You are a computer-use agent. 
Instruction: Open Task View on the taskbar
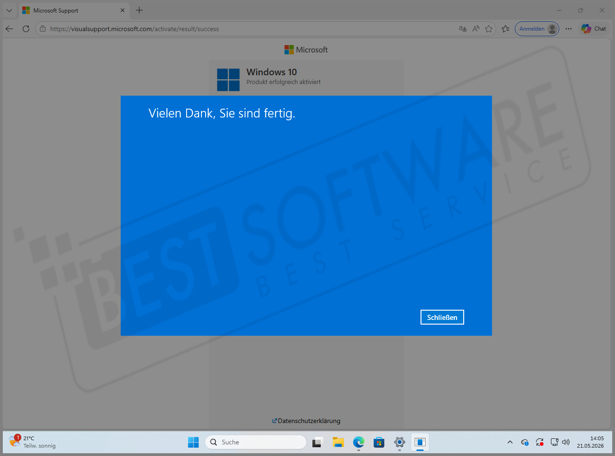(x=317, y=442)
